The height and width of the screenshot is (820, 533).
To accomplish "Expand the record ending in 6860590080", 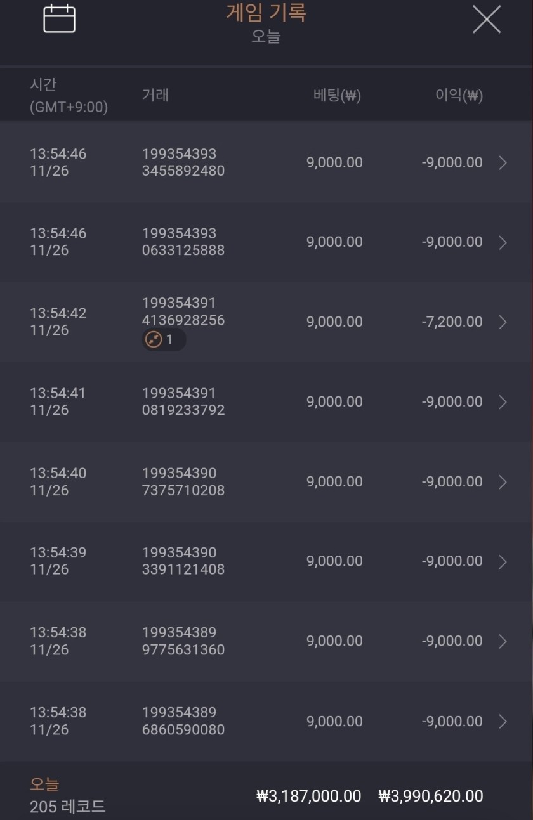I will pos(503,721).
